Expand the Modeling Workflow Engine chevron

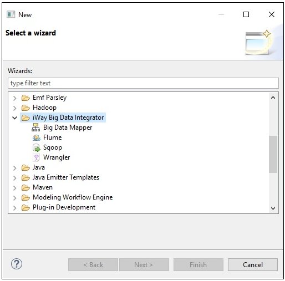coord(15,198)
